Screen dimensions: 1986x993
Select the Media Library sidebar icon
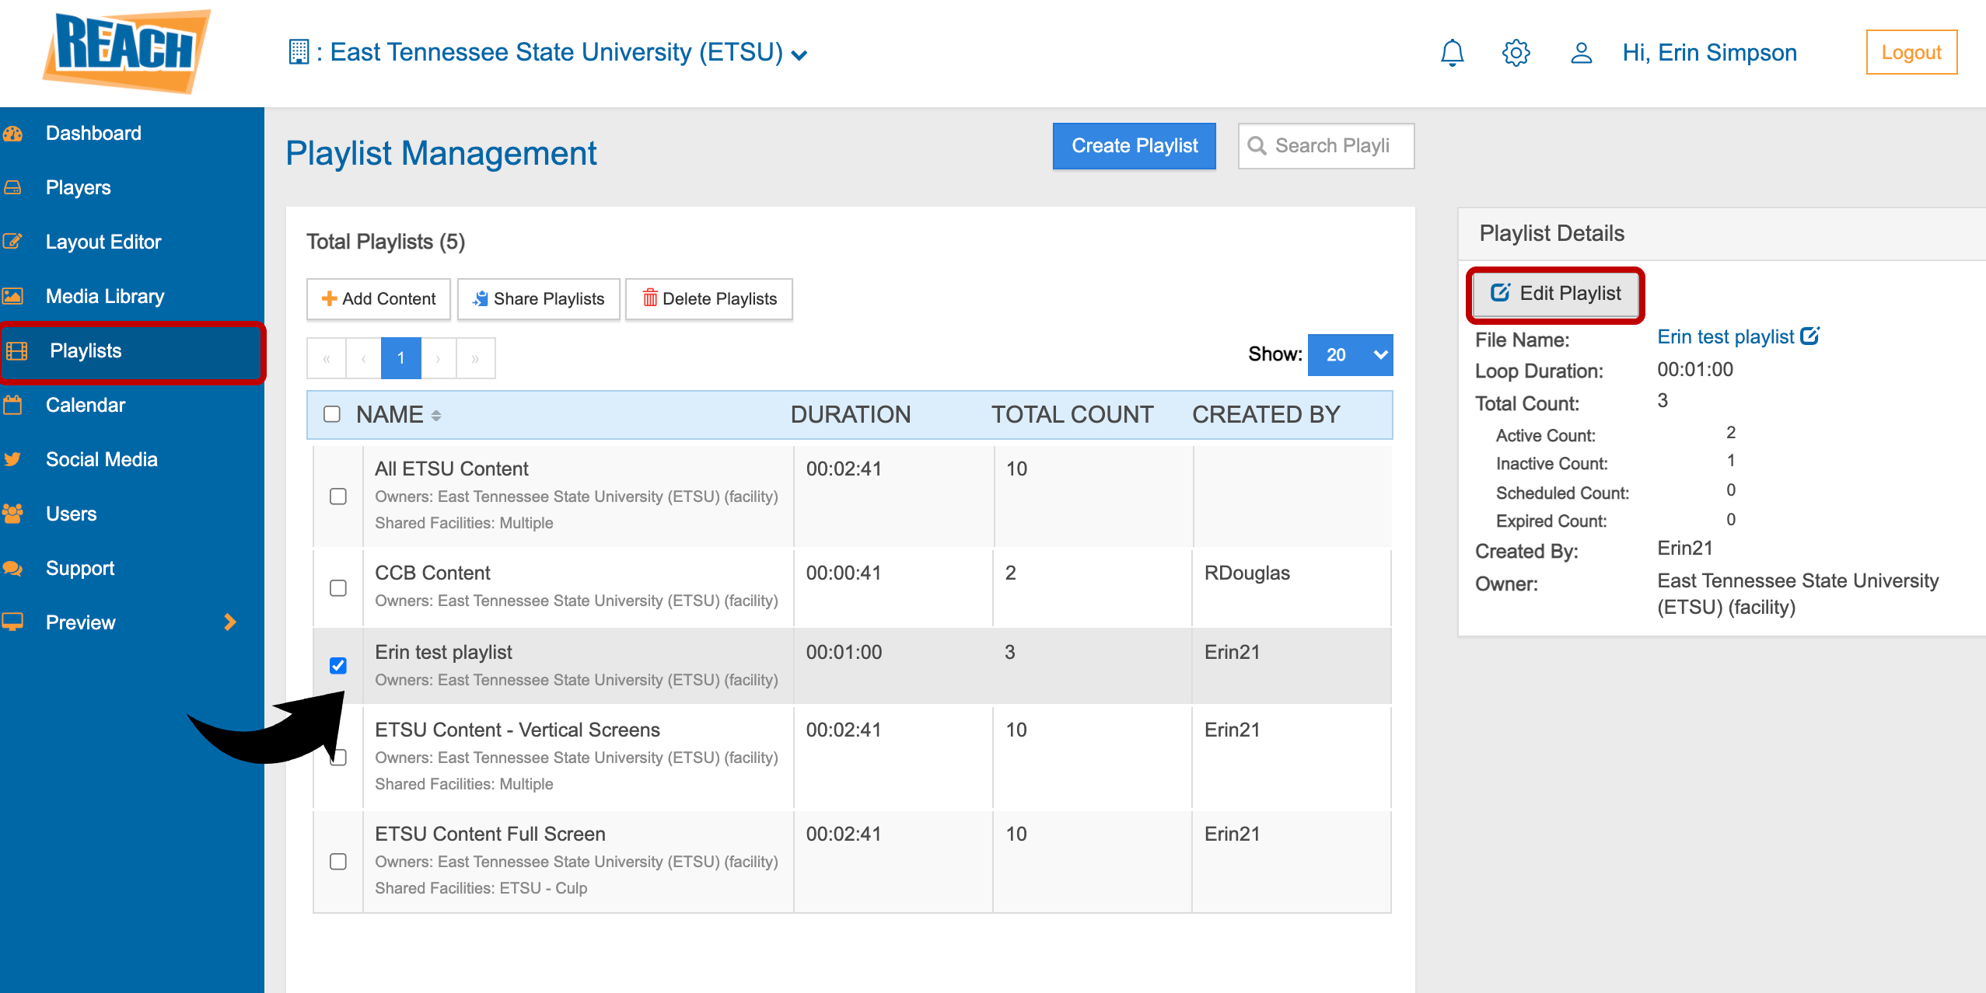click(x=16, y=295)
